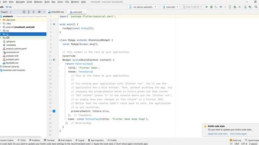Close the main.dart editor tab
Screen dimensions: 259x145
pos(84,12)
